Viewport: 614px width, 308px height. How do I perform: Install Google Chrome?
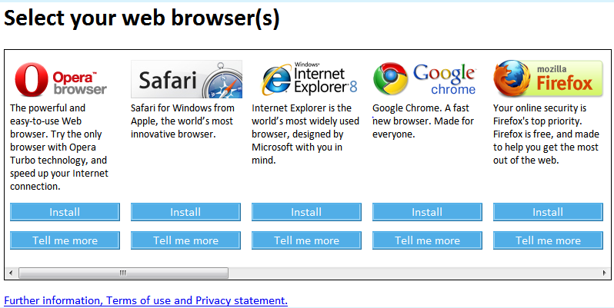427,212
